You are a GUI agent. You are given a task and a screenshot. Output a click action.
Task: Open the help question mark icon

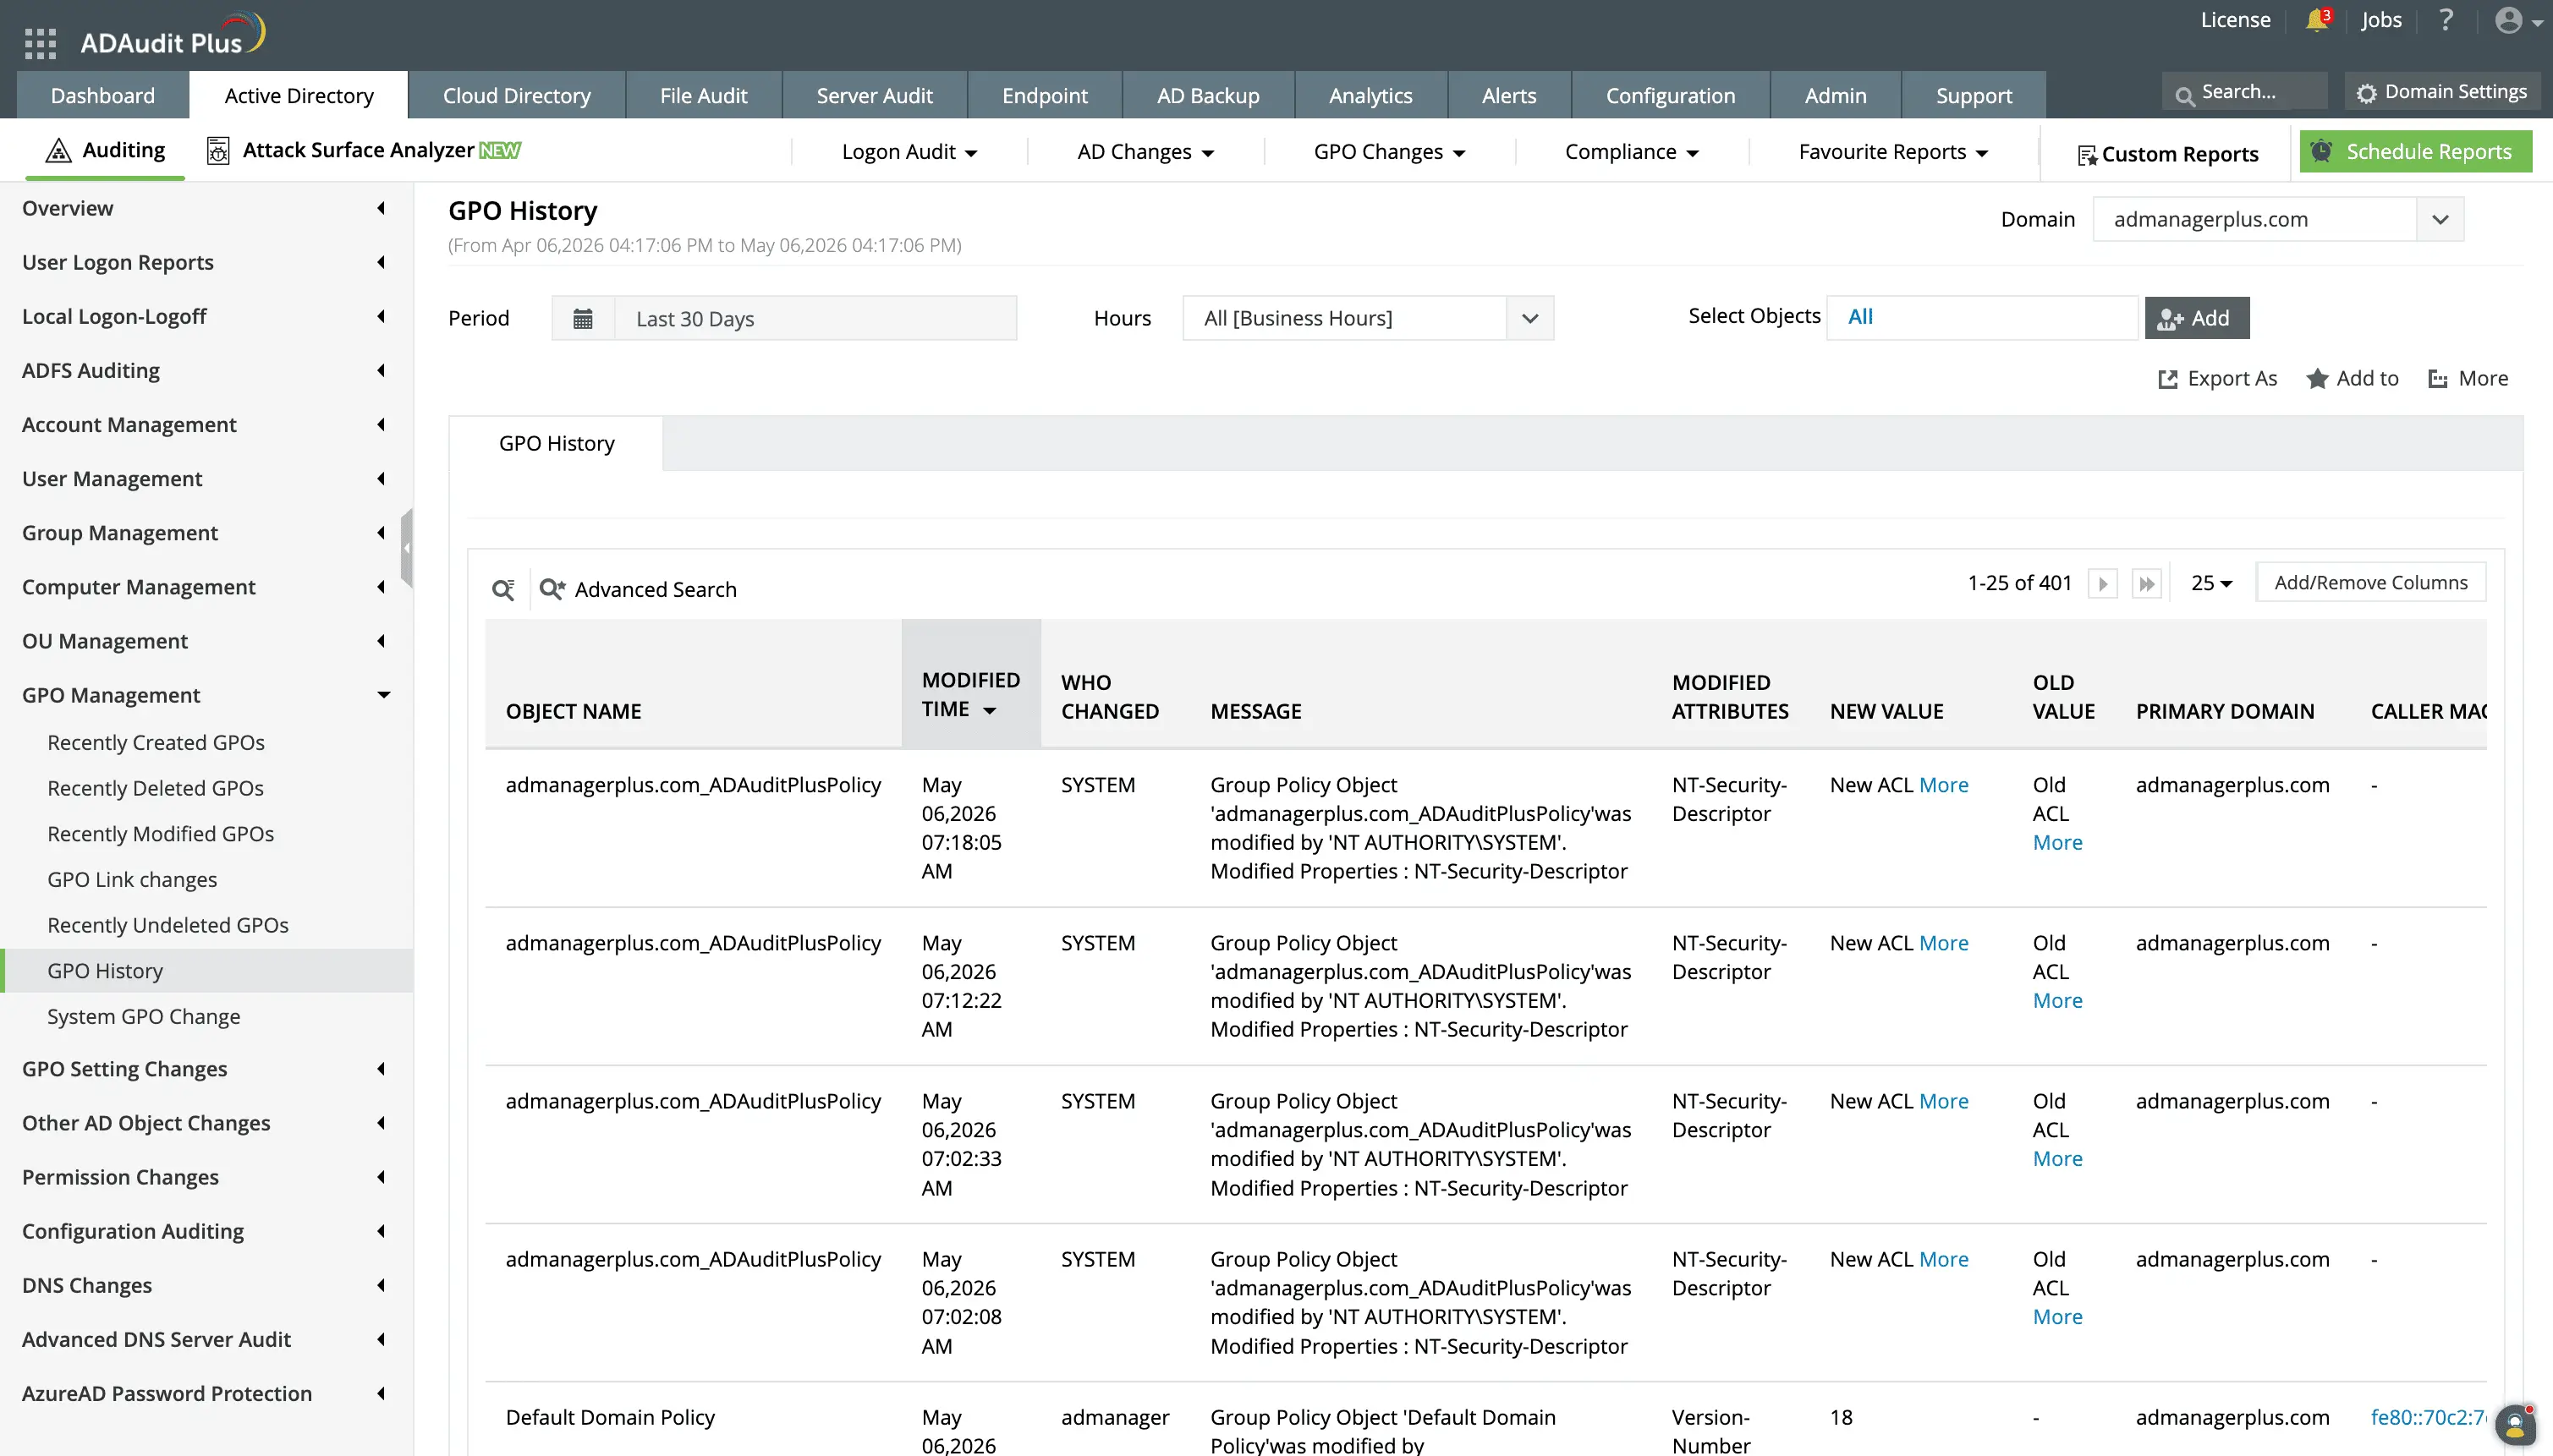point(2446,20)
